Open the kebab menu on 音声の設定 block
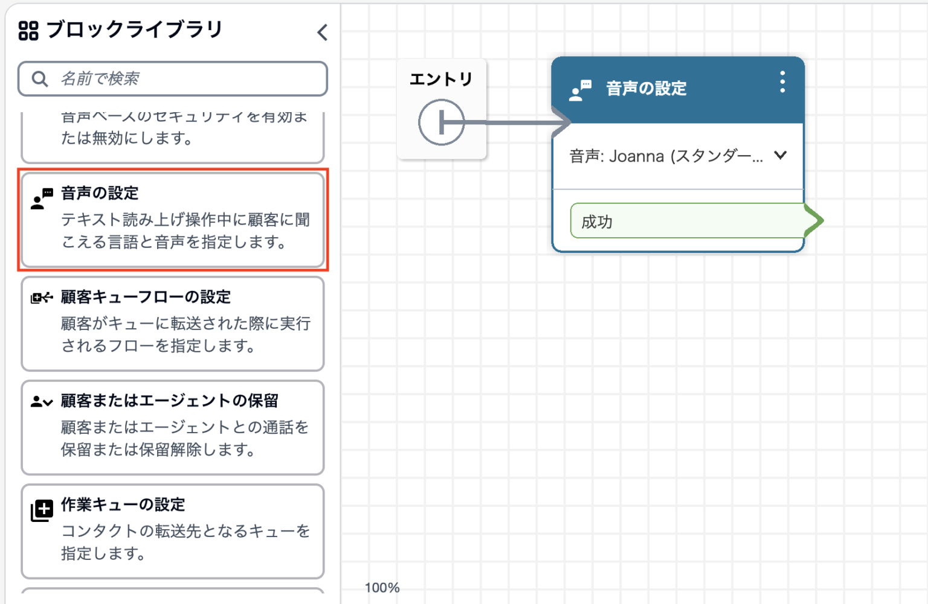The image size is (928, 604). [782, 80]
